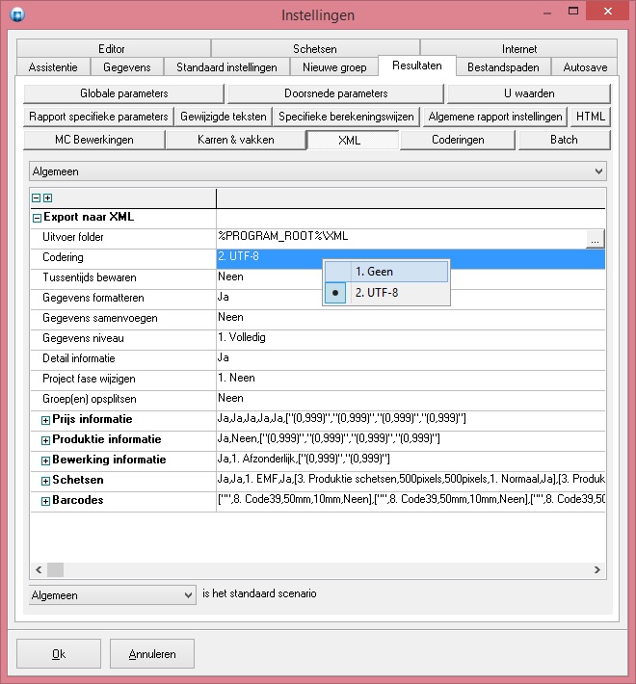Expand the Schetsen group in grid
Screen dimensions: 636x684
[45, 481]
